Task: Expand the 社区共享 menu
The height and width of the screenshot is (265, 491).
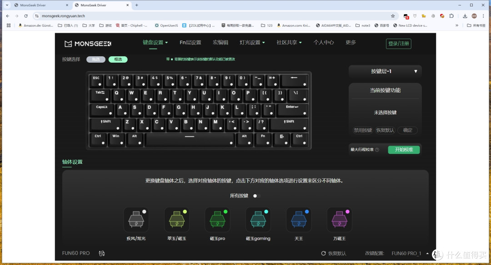Action: [289, 43]
